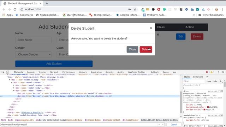Click the red Opera-style extension icon
Image resolution: width=226 pixels, height=127 pixels.
pos(159,10)
